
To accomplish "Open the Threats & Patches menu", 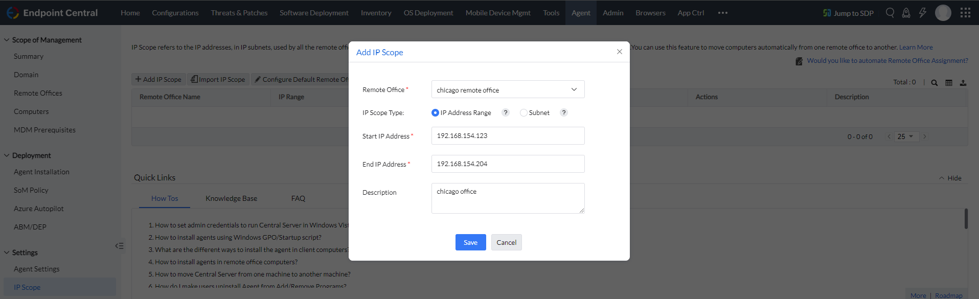I will tap(239, 13).
